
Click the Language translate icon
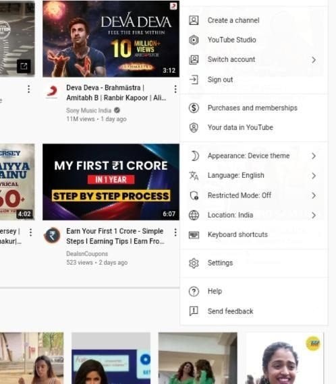click(x=194, y=176)
